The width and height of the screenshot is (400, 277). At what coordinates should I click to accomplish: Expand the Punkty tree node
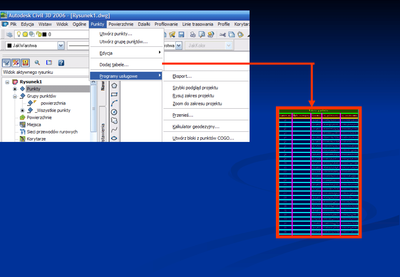(15, 89)
